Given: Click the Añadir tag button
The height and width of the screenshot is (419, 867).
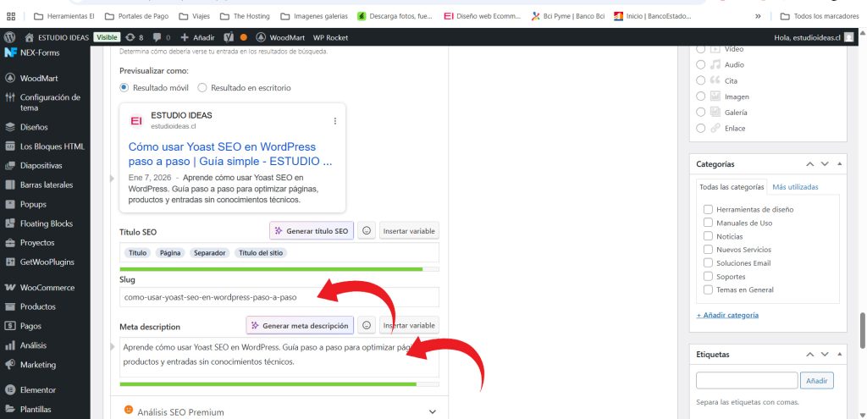Looking at the screenshot, I should click(817, 381).
